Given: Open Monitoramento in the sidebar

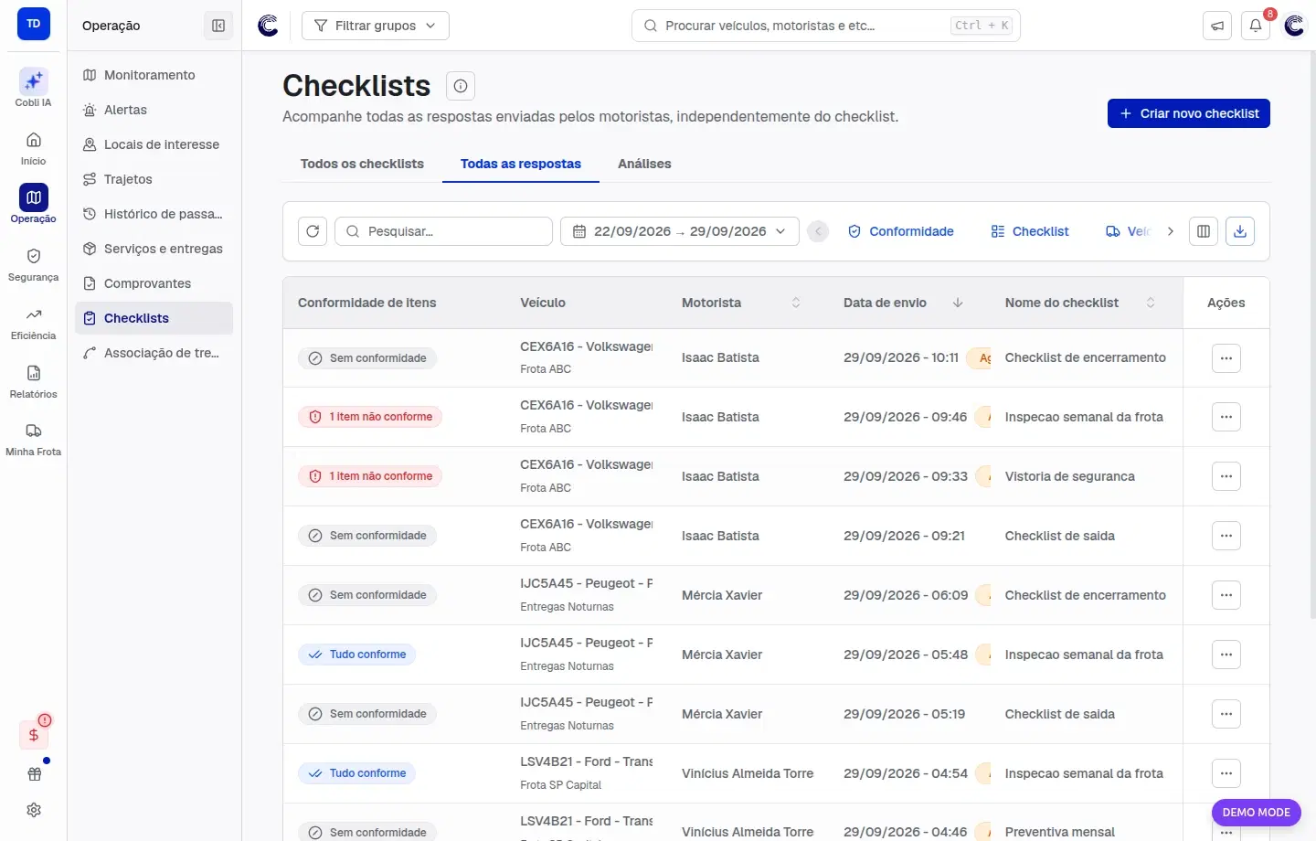Looking at the screenshot, I should (154, 75).
